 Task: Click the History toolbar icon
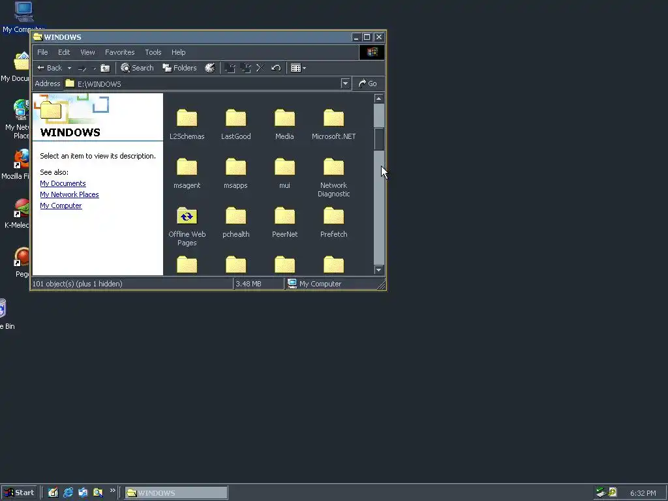coord(210,68)
